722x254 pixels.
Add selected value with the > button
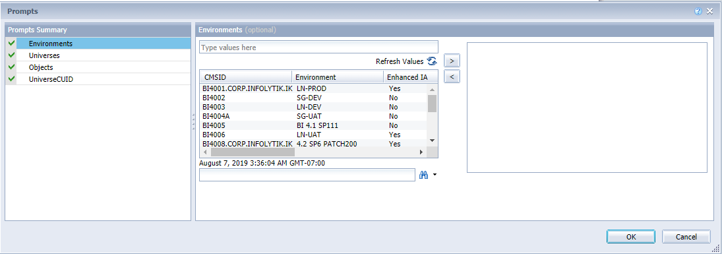pyautogui.click(x=452, y=61)
